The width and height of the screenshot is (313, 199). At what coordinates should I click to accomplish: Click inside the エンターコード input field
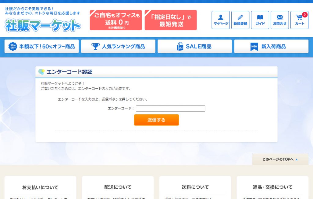(x=171, y=108)
